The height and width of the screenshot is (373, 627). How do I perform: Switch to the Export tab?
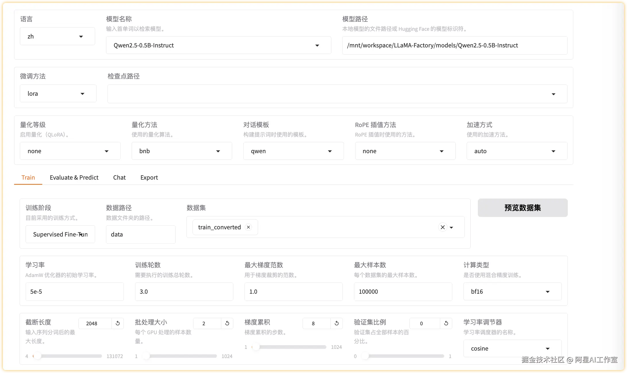149,177
